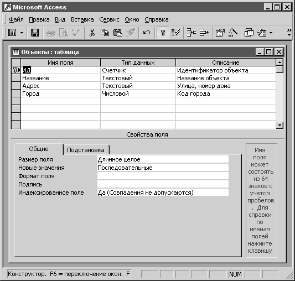The width and height of the screenshot is (295, 281).
Task: Open Print Preview icon
Action: pyautogui.click(x=64, y=33)
